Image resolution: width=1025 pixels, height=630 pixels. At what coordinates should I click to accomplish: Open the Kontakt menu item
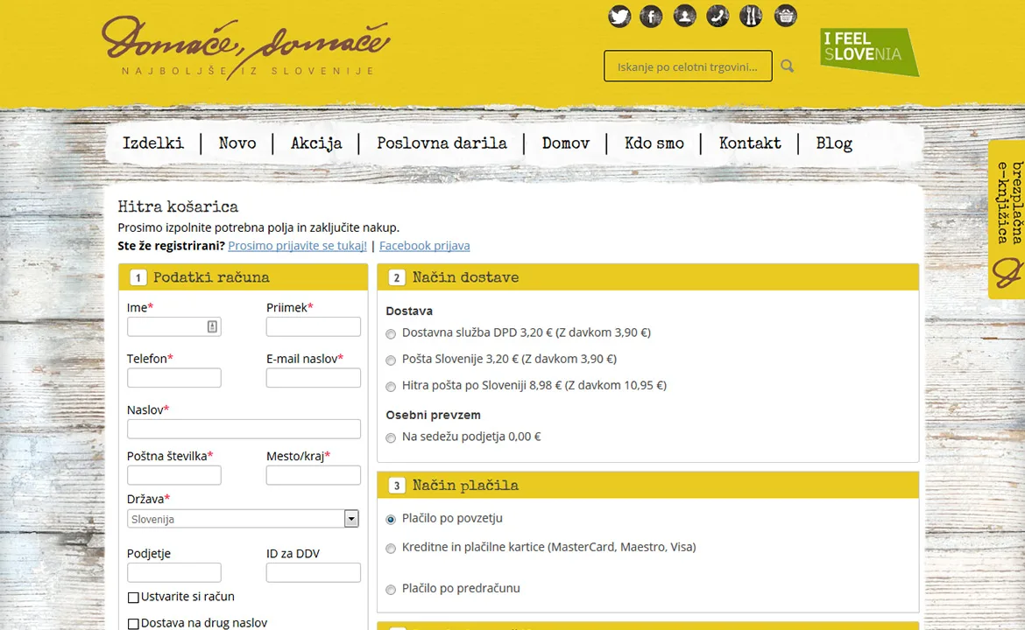(x=750, y=143)
